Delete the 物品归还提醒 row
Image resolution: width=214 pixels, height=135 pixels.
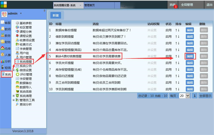tap(204, 76)
